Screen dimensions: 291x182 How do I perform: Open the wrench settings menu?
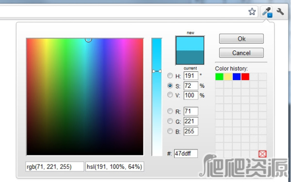click(280, 12)
